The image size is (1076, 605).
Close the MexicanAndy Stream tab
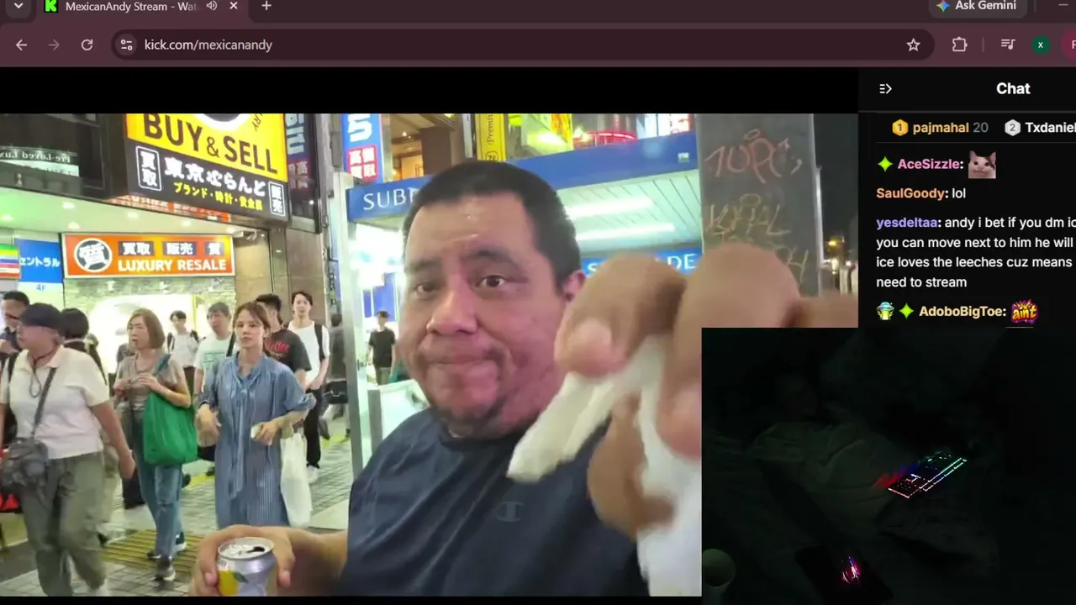pos(234,6)
